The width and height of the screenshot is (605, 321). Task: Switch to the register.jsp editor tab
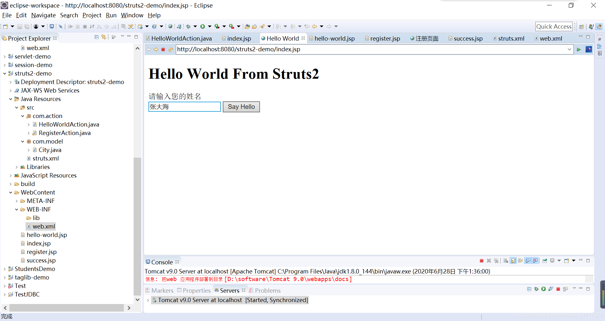pyautogui.click(x=385, y=38)
